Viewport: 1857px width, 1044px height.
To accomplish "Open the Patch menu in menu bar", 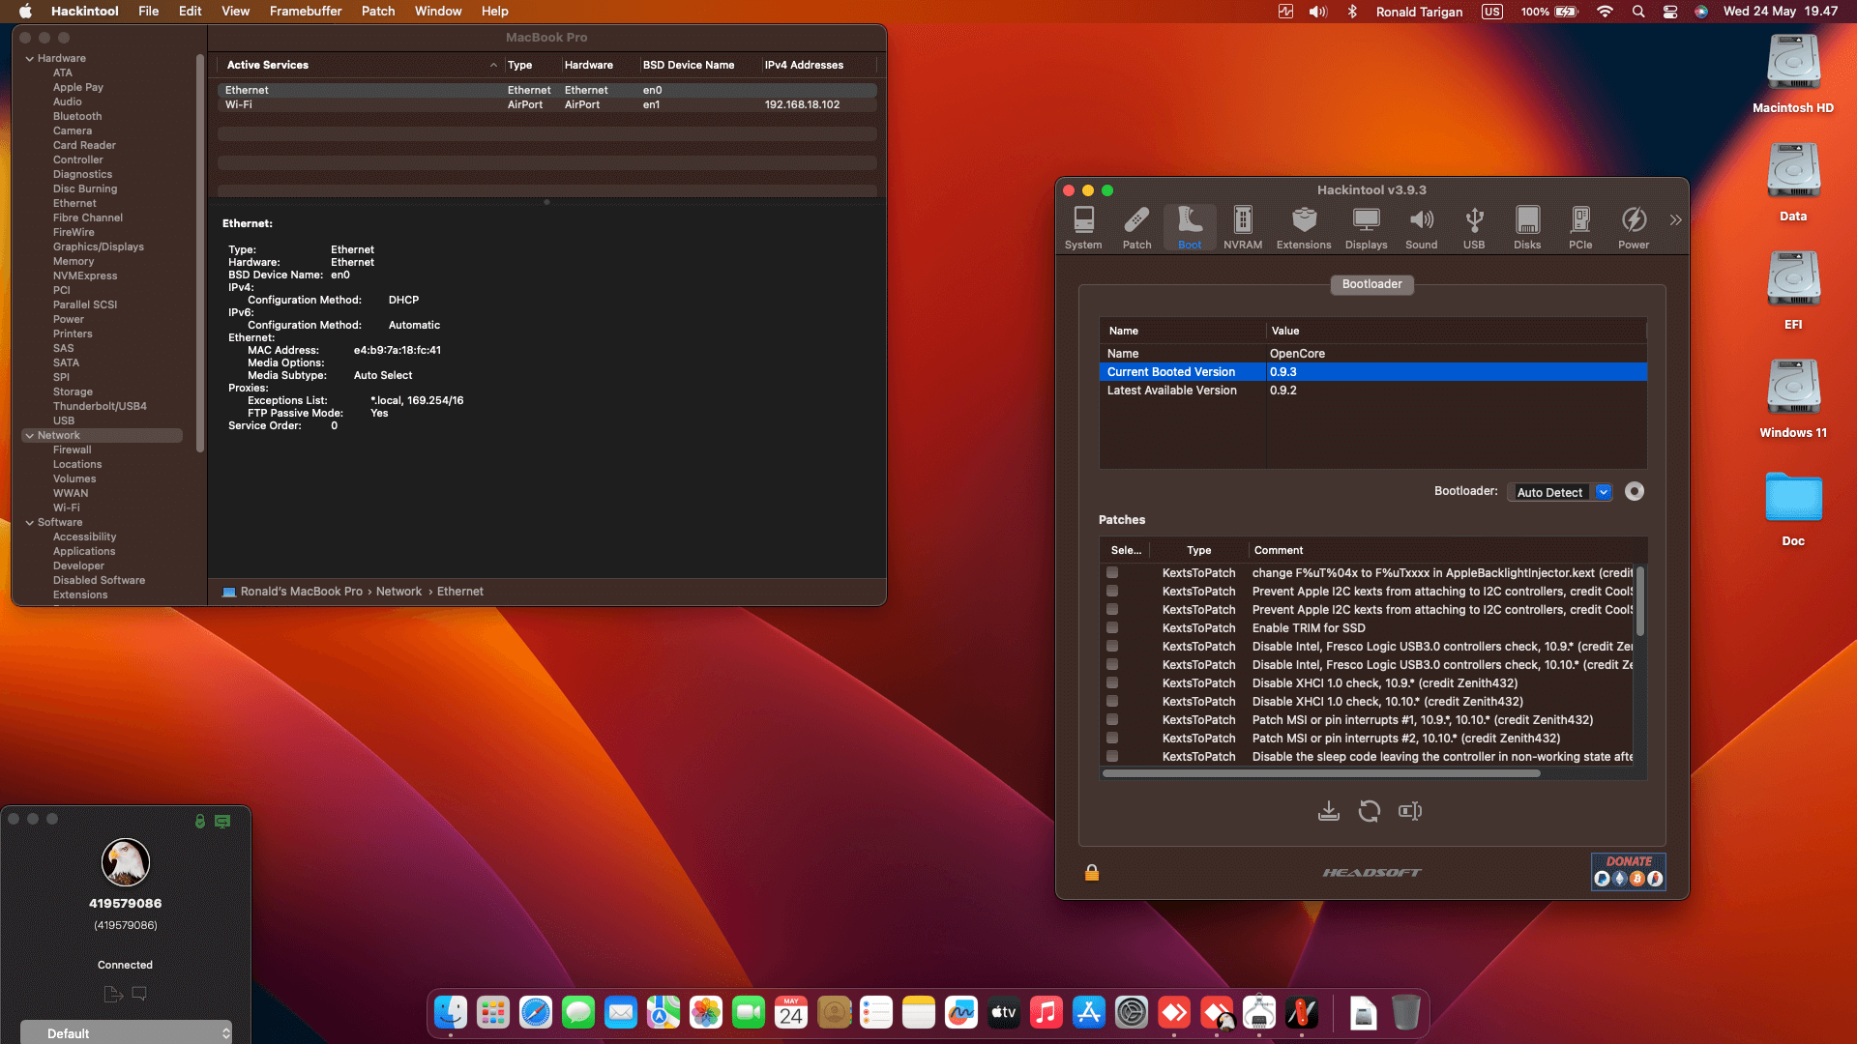I will click(x=377, y=12).
